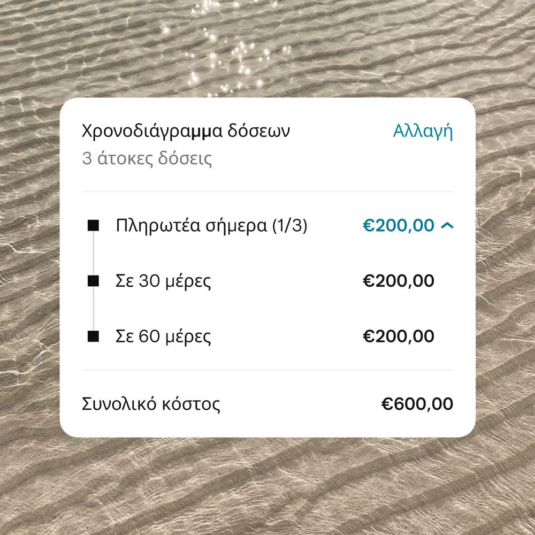Click the divider line above Συνολικό κόστος
535x535 pixels.
click(x=267, y=370)
